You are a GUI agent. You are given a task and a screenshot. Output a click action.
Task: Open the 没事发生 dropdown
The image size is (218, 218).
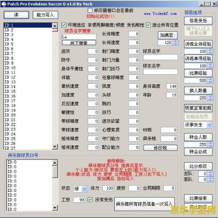click(210, 125)
